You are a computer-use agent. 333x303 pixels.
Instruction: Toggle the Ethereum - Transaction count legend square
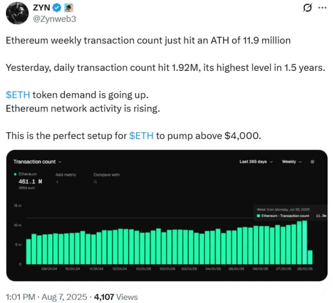pos(258,216)
